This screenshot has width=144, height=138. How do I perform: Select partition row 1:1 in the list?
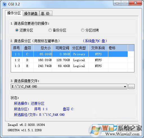pyautogui.click(x=69, y=54)
